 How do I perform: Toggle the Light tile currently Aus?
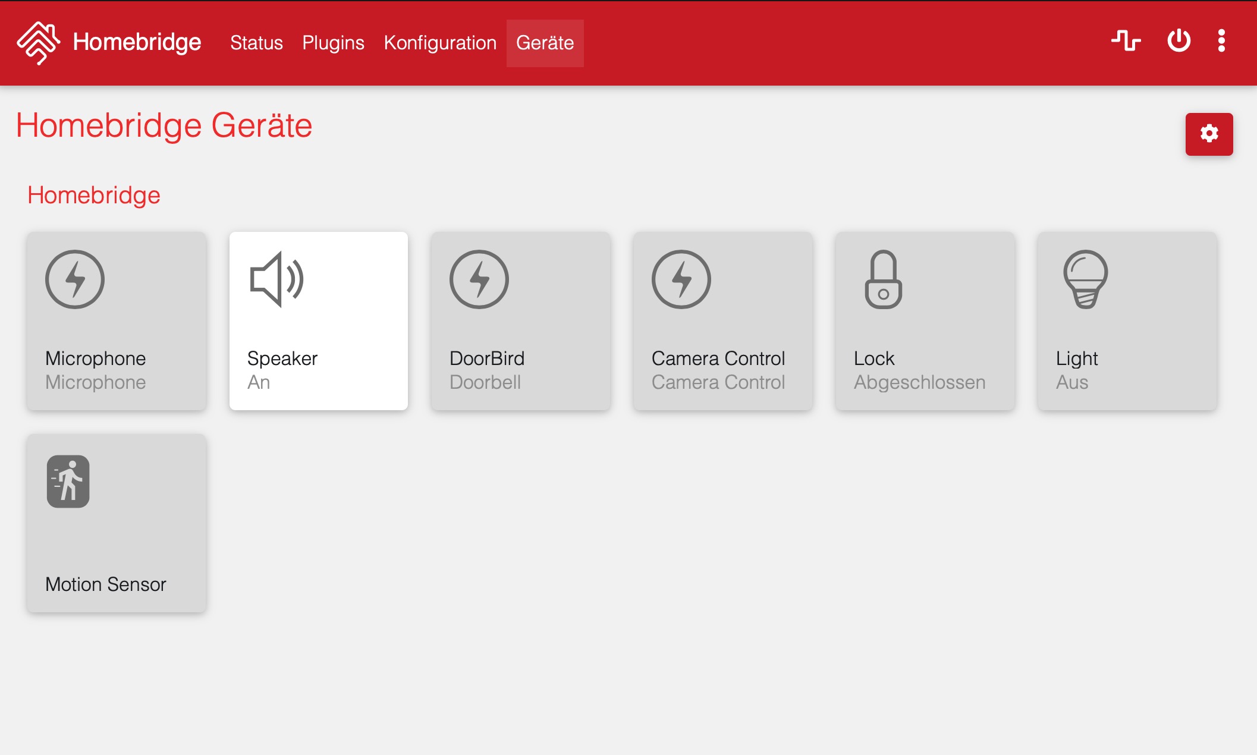pyautogui.click(x=1127, y=321)
